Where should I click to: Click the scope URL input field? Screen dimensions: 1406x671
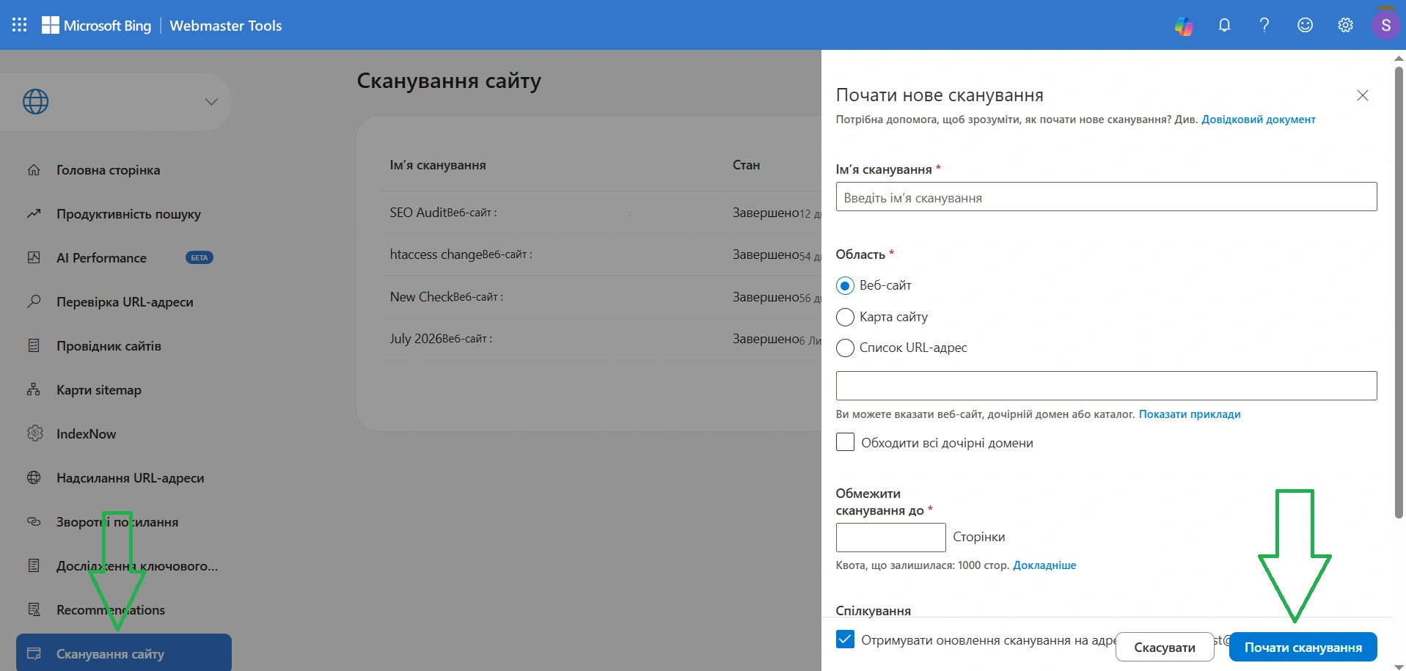coord(1106,386)
